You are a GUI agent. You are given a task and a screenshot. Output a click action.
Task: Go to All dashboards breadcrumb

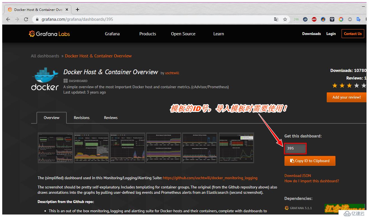tap(45, 56)
